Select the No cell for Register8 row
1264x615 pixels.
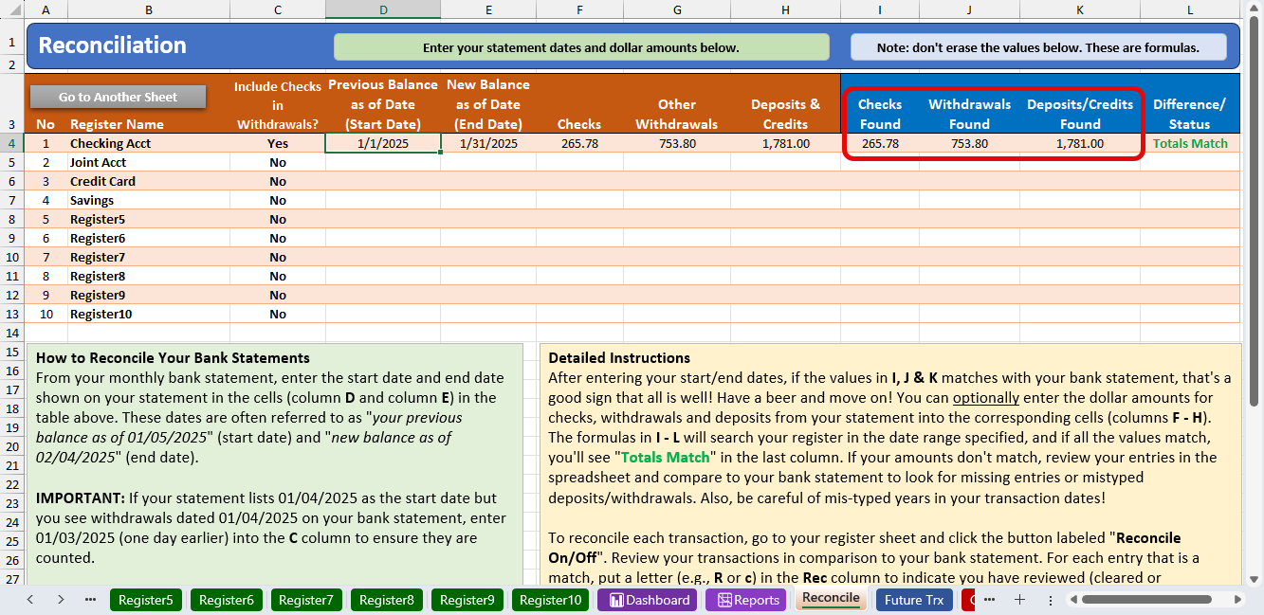[278, 276]
